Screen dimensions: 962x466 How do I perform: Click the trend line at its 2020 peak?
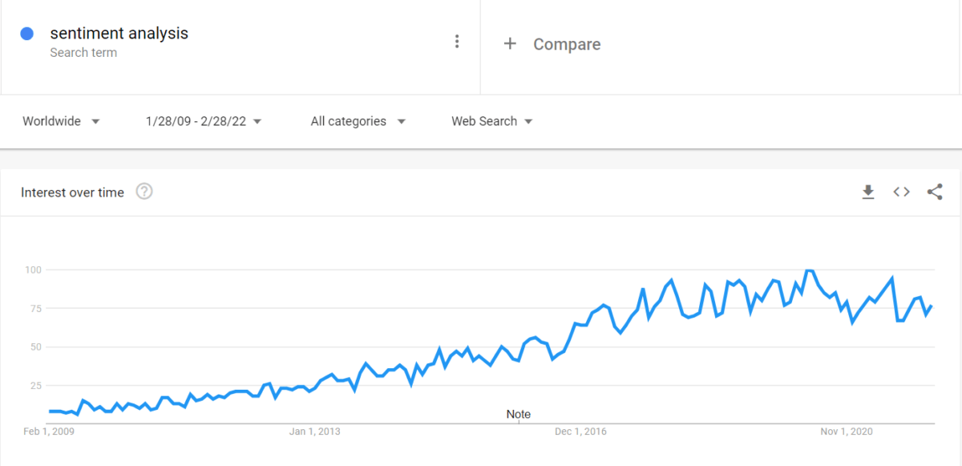pos(809,271)
